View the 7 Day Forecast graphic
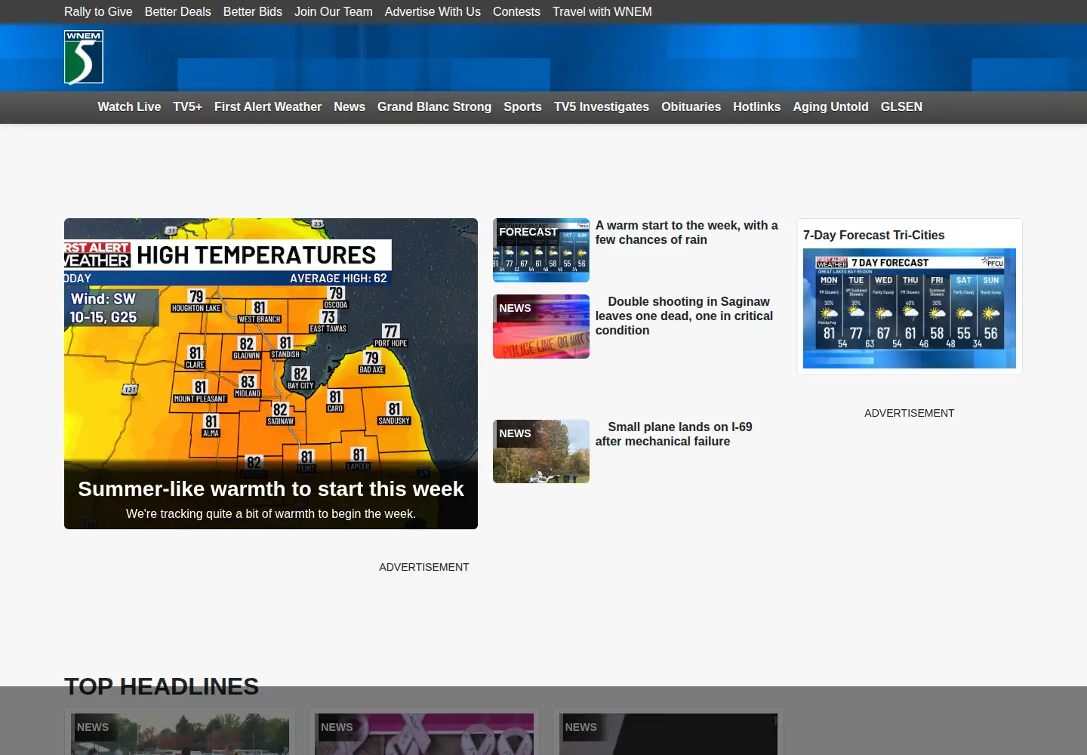Screen dimensions: 1087x755 910,308
